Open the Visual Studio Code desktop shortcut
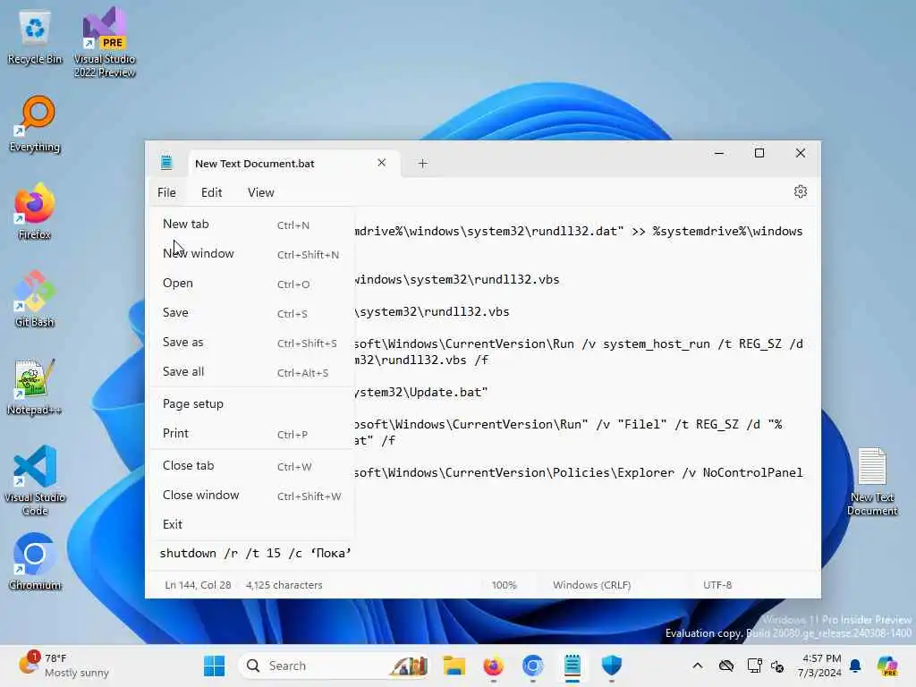Screen dimensions: 916x687 (x=35, y=480)
